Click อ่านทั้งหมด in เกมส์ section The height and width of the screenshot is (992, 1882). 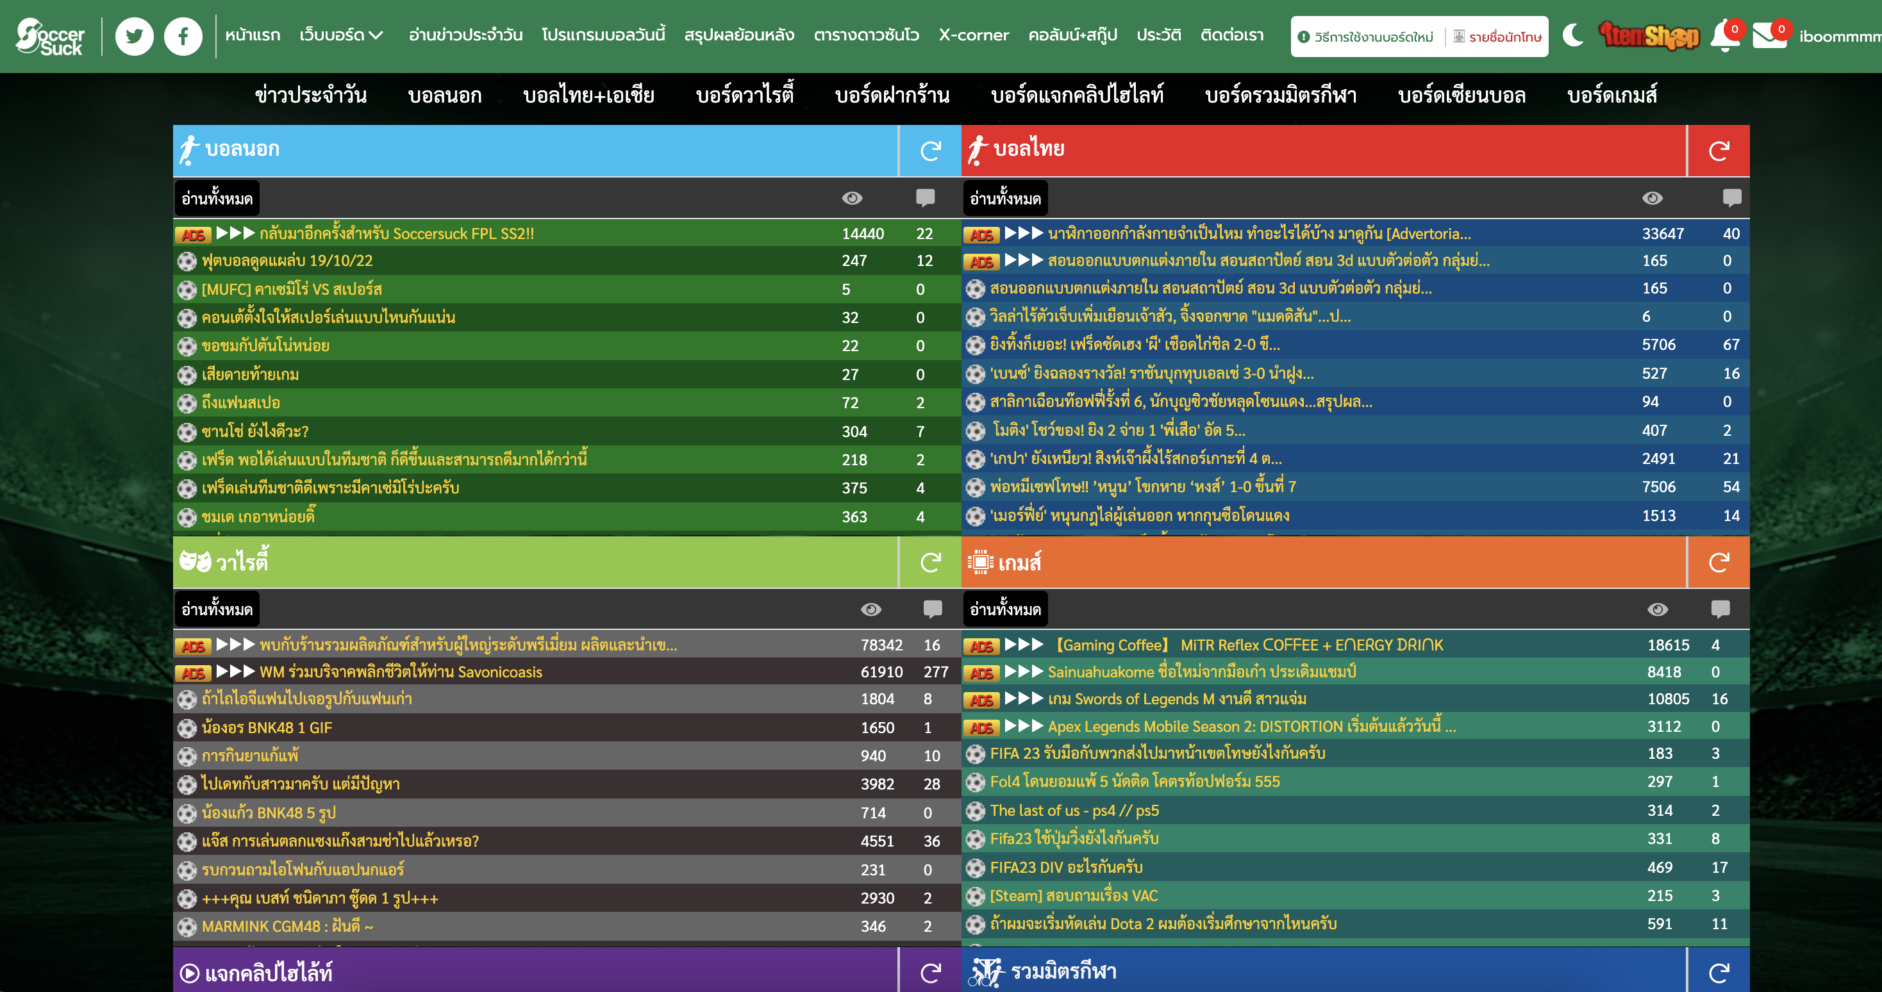point(1005,609)
